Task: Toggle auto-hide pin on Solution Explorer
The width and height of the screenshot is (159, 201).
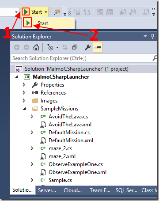Action: pos(152,36)
